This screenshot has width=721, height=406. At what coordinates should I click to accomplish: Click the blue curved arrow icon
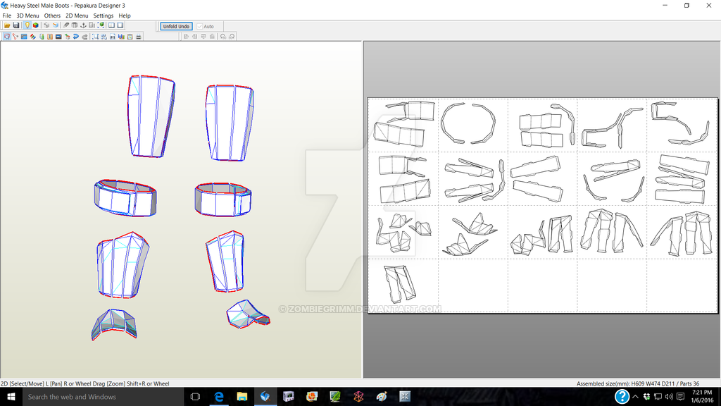[76, 37]
